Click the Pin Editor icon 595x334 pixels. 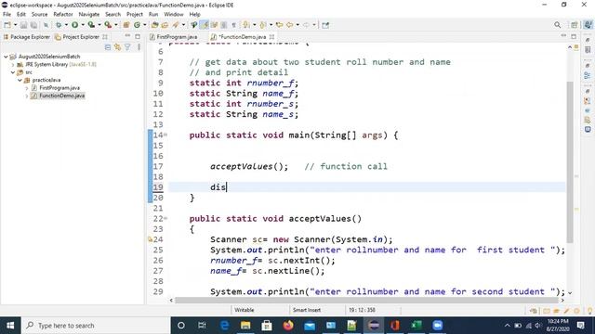coord(325,25)
